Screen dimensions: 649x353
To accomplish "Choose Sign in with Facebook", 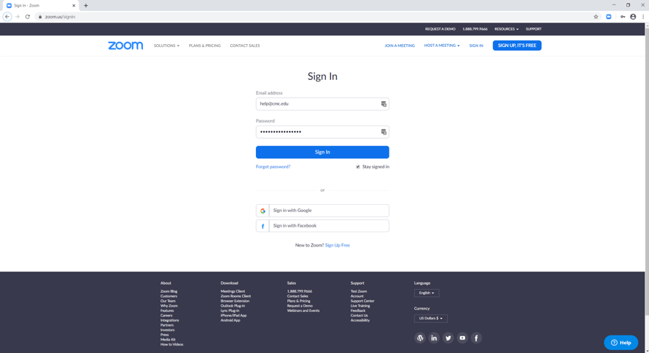I will click(x=323, y=226).
